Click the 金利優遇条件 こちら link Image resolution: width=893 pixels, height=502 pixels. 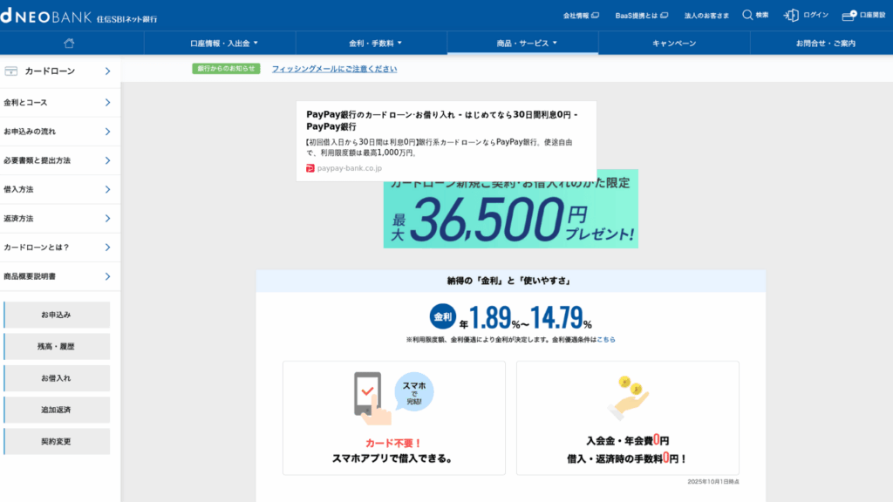[606, 339]
